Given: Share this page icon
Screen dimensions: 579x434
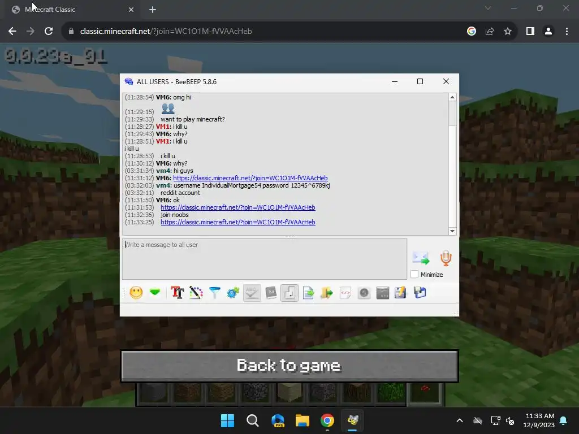Looking at the screenshot, I should [490, 32].
